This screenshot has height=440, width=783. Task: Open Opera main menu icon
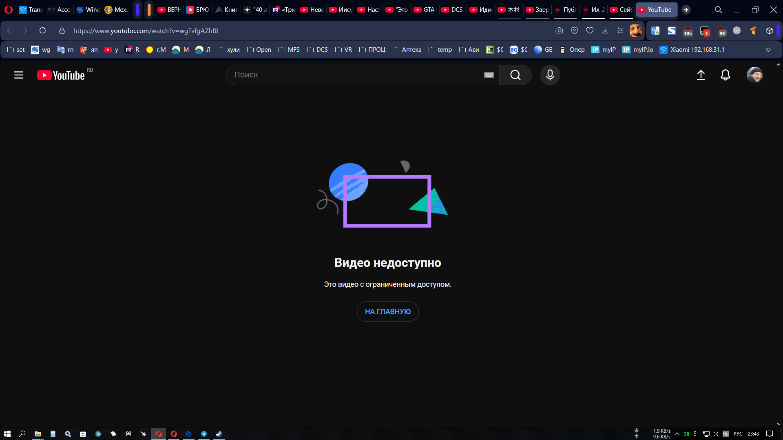pyautogui.click(x=9, y=10)
